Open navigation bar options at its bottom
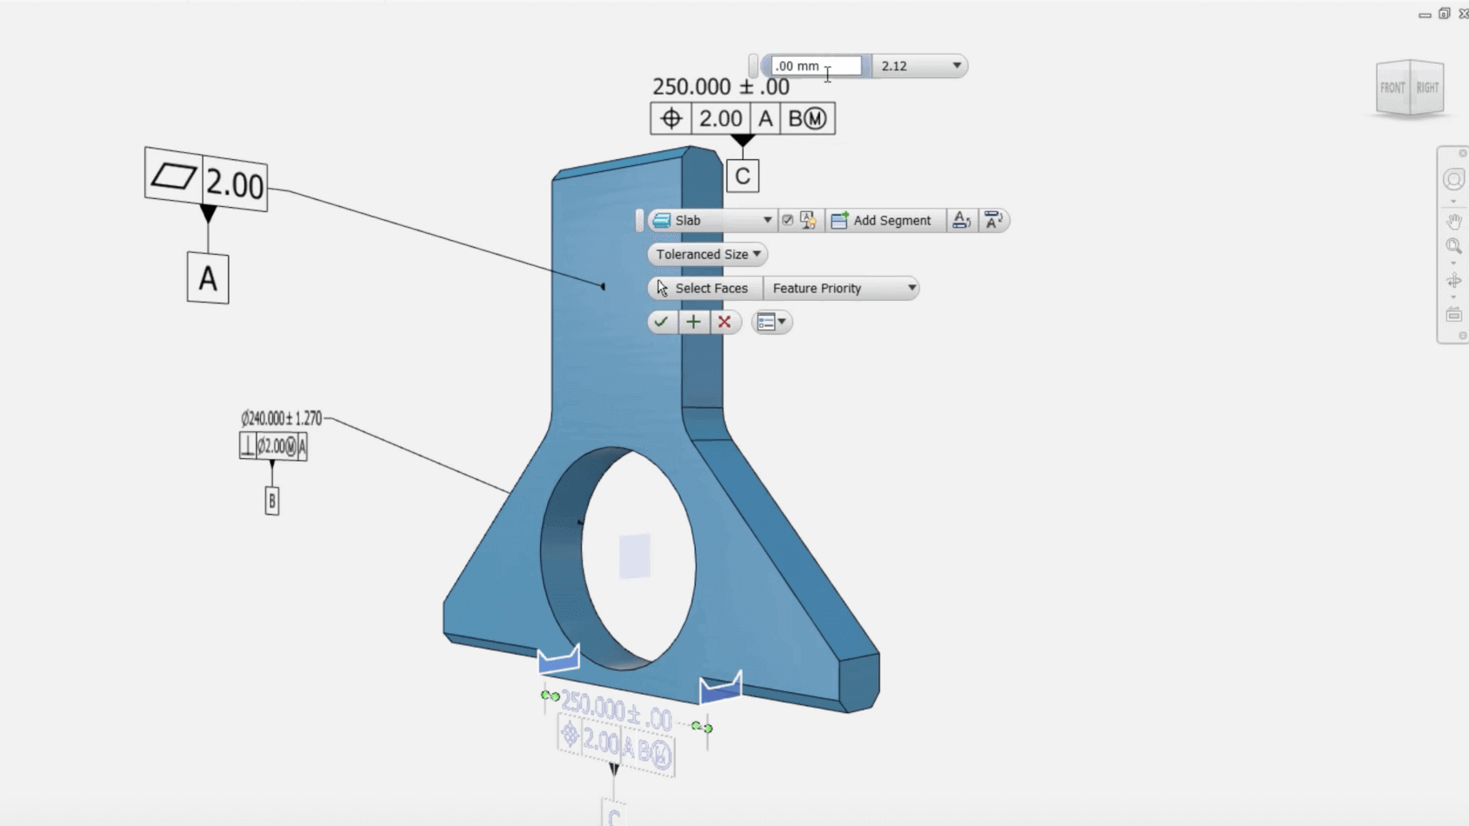The image size is (1469, 826). (x=1463, y=336)
